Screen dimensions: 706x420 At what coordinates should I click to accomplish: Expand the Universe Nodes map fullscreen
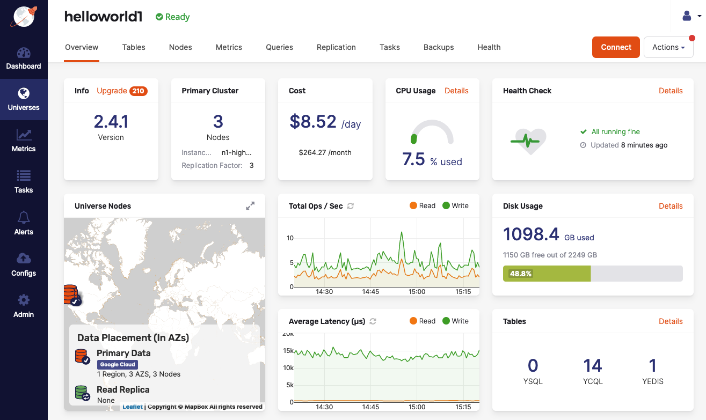click(250, 206)
